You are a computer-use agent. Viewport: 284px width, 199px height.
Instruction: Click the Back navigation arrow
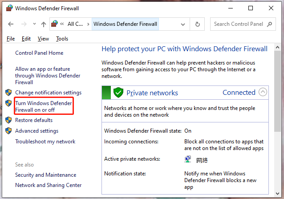(10, 24)
